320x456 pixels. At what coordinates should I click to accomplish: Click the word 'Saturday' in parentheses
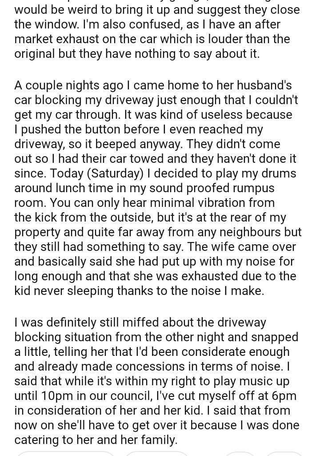point(84,174)
